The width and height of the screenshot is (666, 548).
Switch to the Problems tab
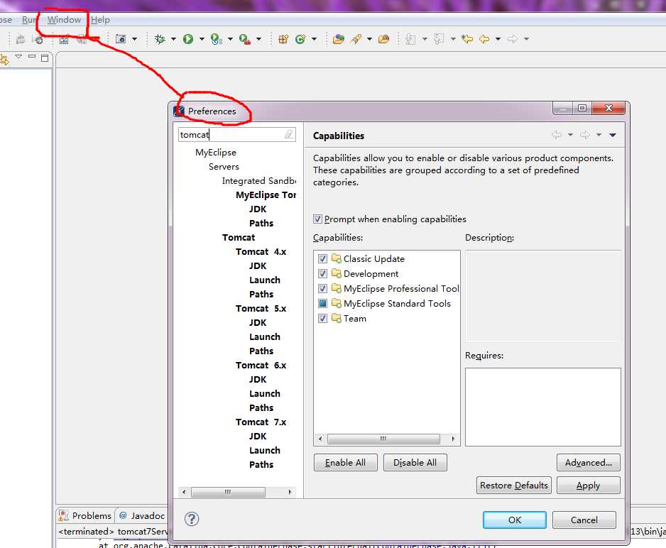(85, 515)
